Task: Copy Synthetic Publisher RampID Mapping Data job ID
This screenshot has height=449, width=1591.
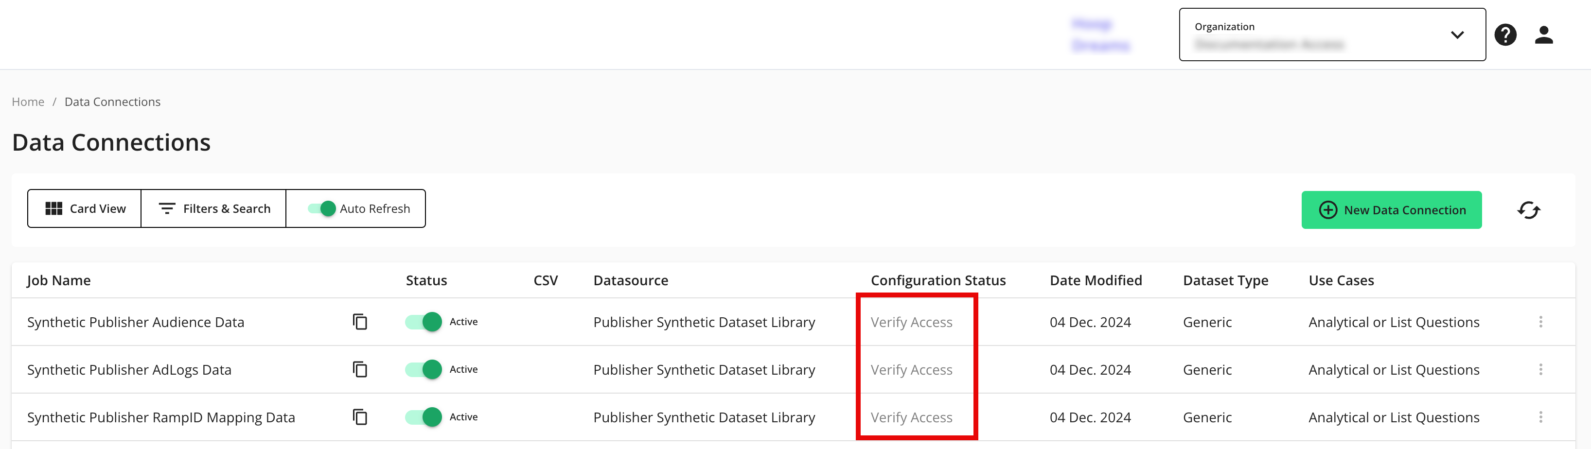Action: 359,417
